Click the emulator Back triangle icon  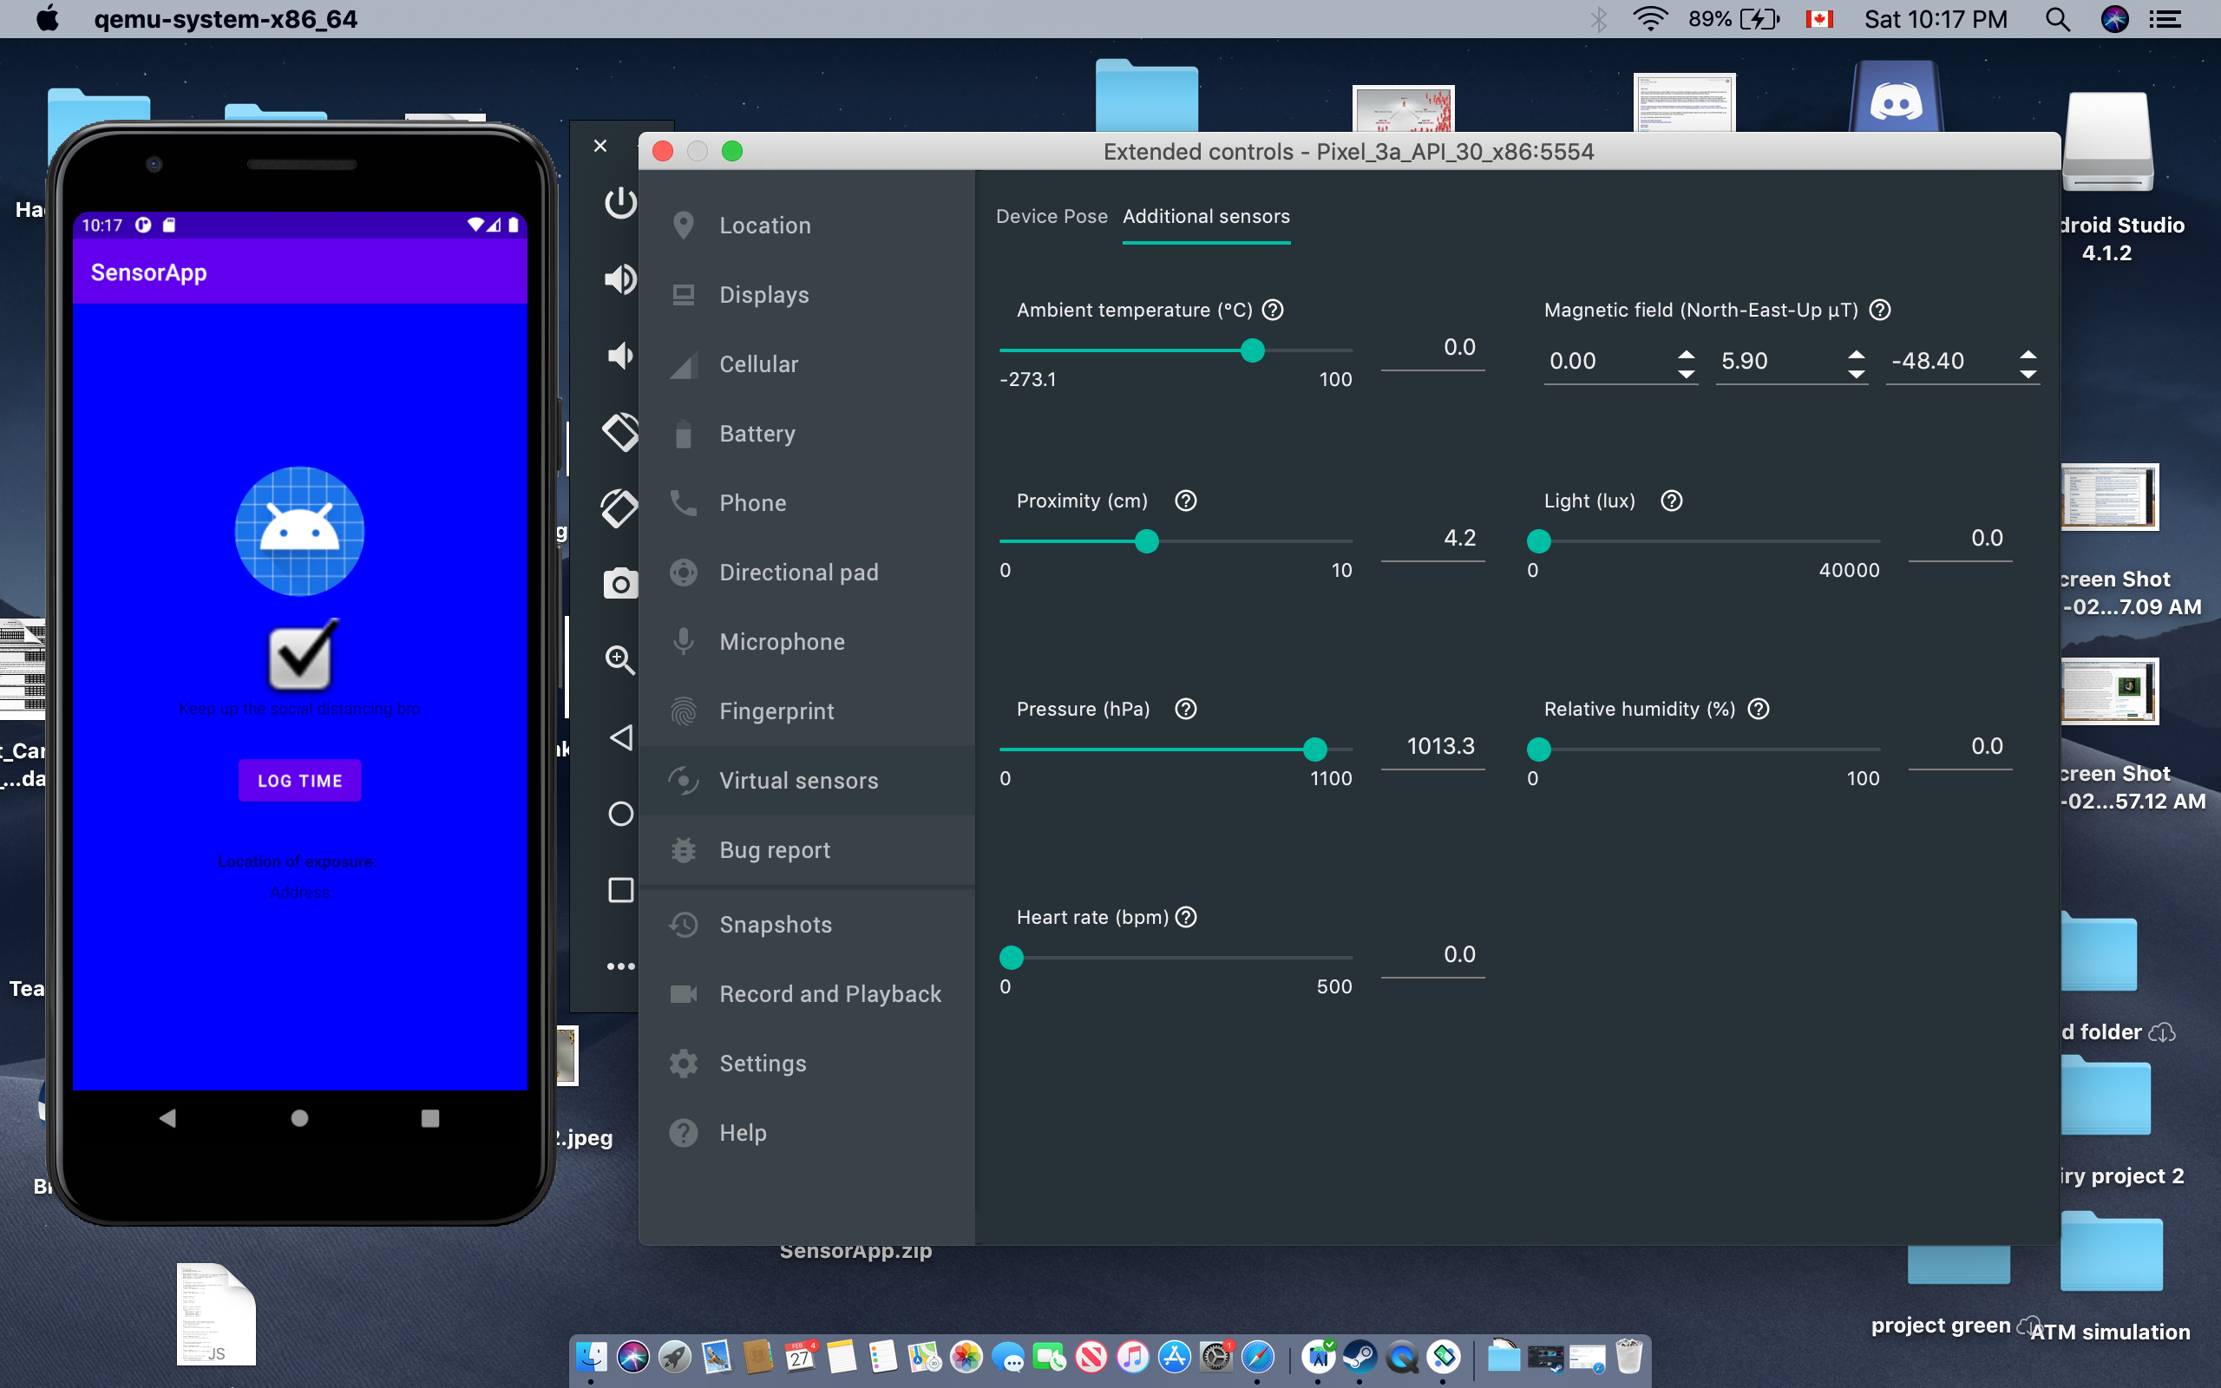click(620, 737)
